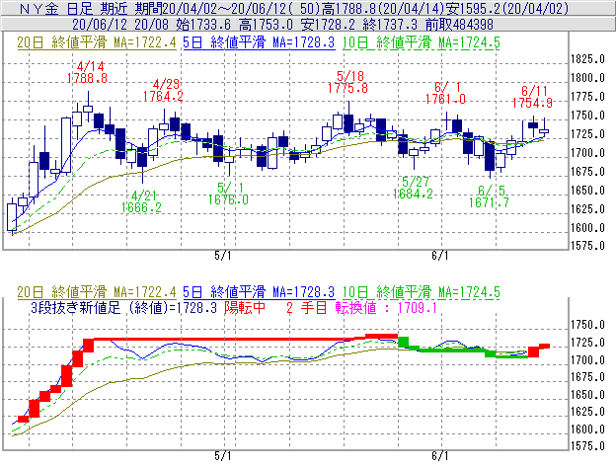Click the last red block near 1725
Image resolution: width=616 pixels, height=468 pixels.
pyautogui.click(x=545, y=347)
